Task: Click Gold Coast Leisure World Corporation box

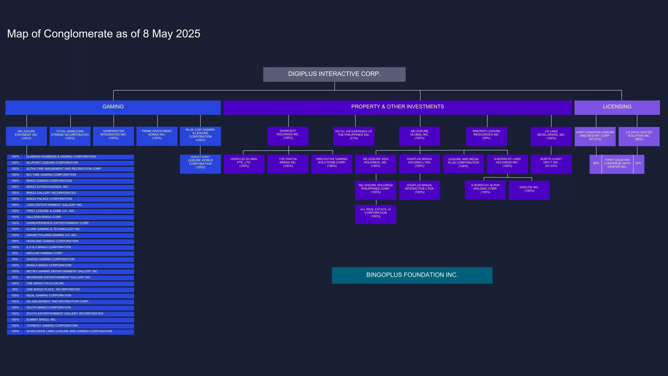Action: click(x=200, y=164)
